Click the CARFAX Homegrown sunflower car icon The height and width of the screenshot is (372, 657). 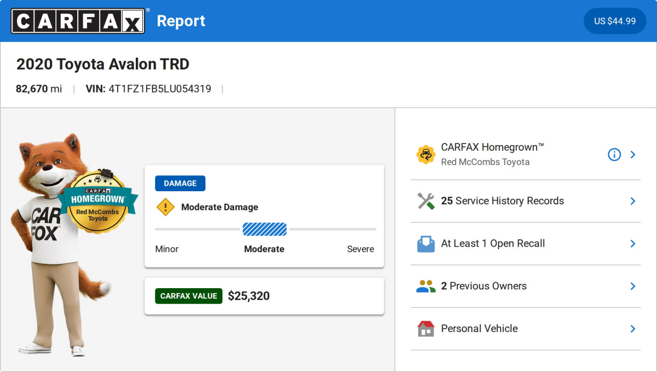tap(425, 154)
